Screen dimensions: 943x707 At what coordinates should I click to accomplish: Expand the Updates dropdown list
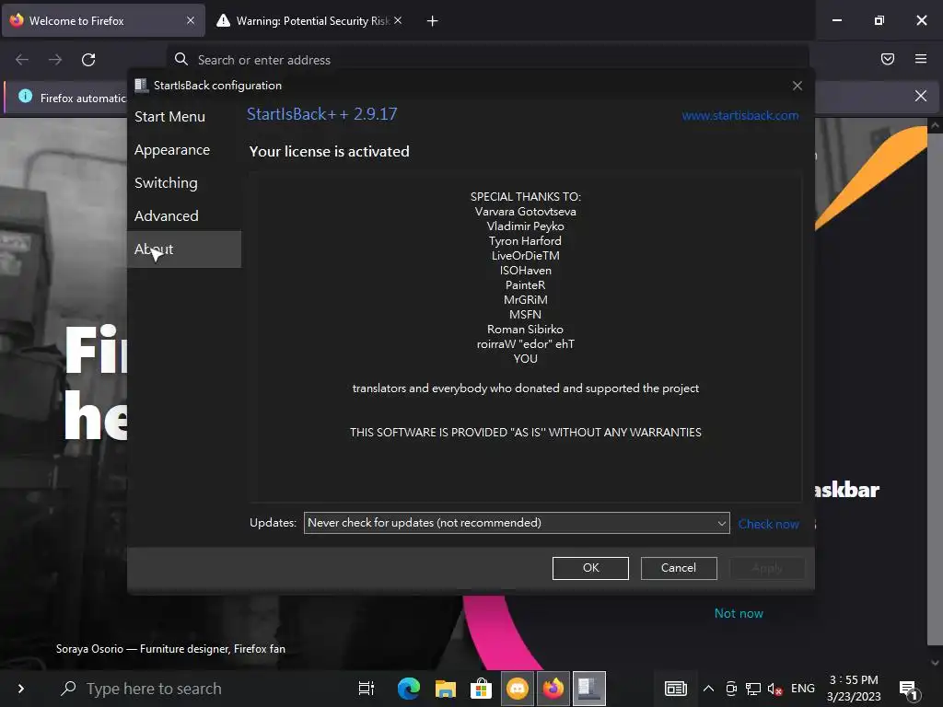[517, 523]
